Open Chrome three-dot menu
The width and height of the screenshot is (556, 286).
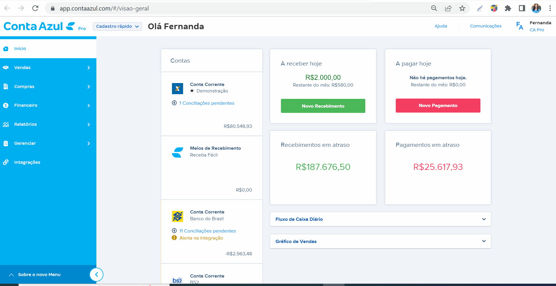tap(550, 8)
